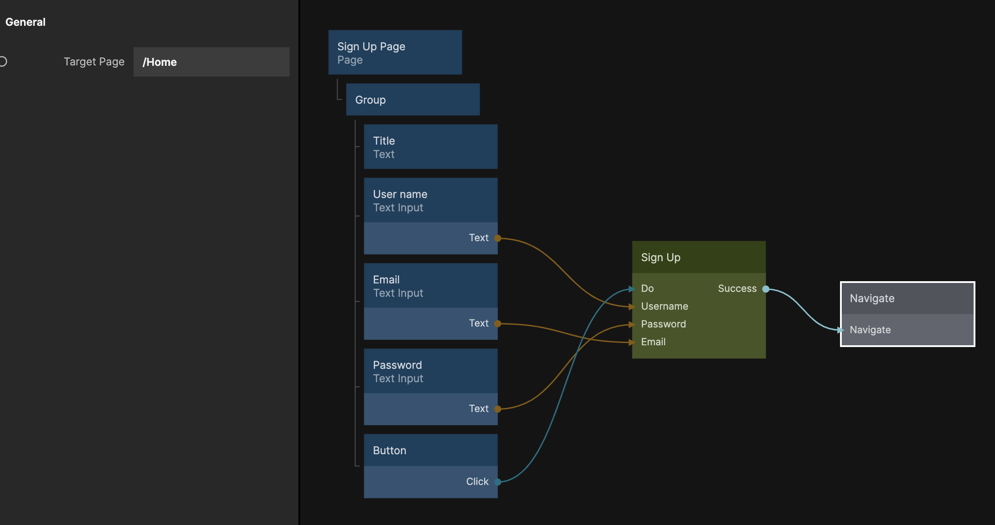The height and width of the screenshot is (525, 995).
Task: Click the Target Page input field
Action: 211,62
